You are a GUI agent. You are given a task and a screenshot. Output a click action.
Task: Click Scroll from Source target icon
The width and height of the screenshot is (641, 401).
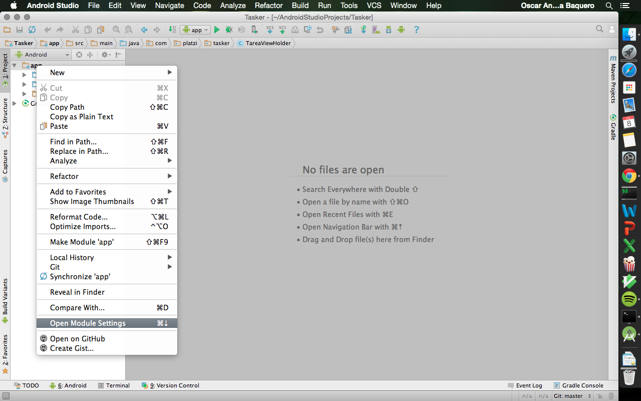(79, 55)
